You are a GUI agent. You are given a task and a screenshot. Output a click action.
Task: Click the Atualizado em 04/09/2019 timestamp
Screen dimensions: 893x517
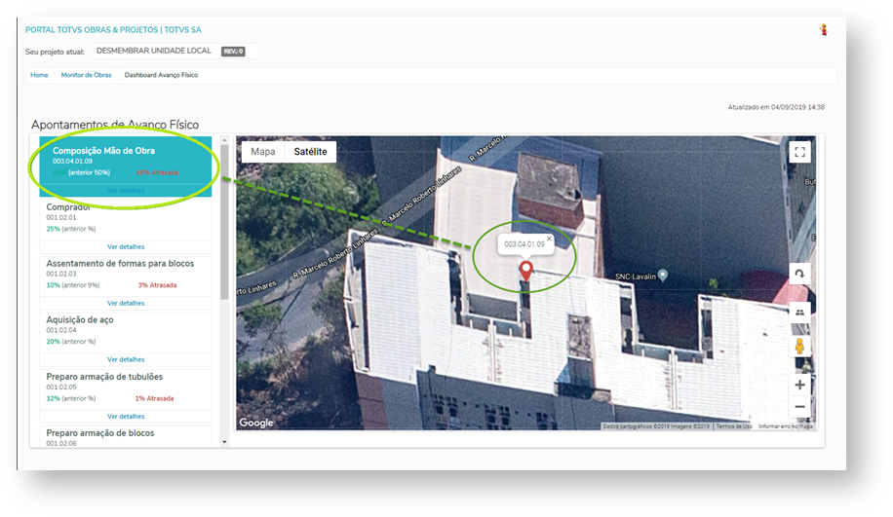click(776, 107)
